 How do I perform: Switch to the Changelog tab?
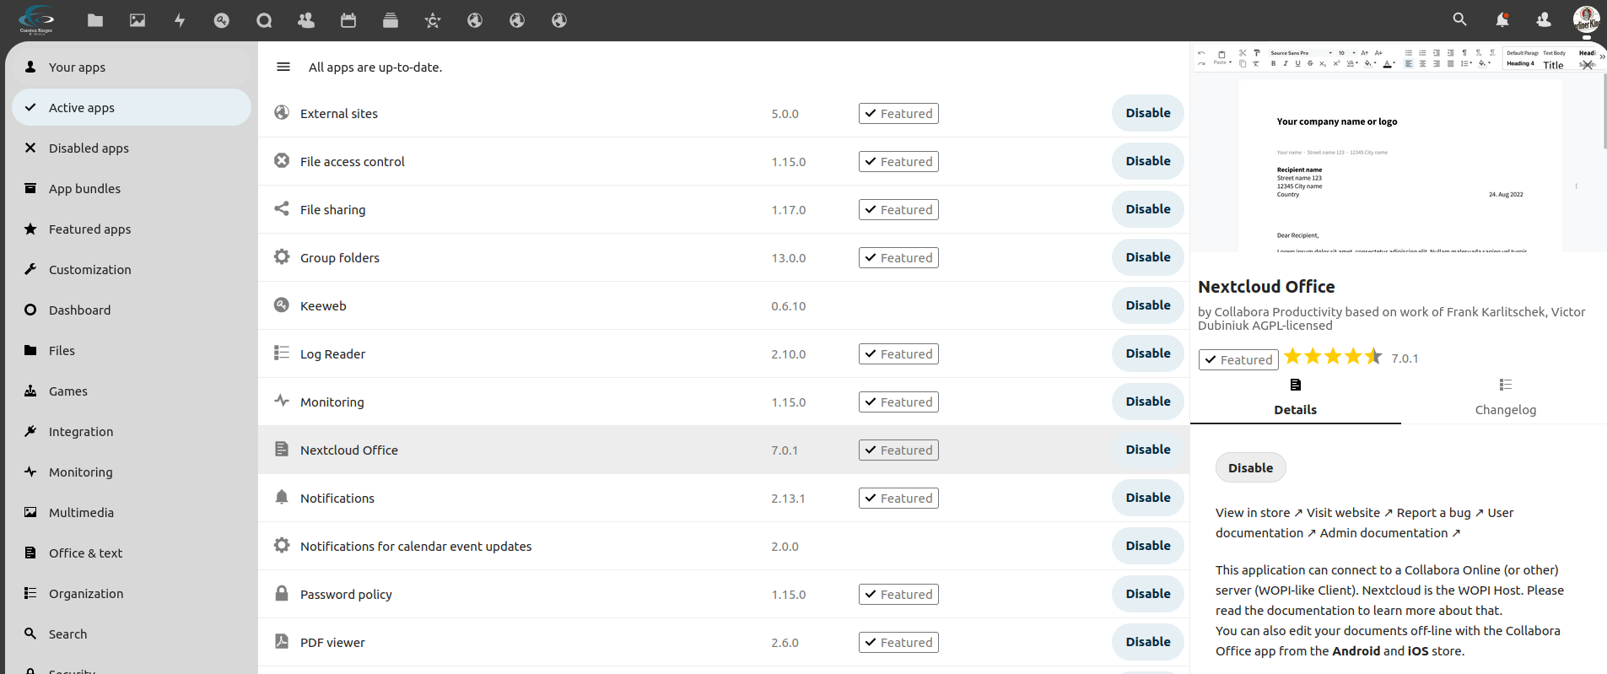coord(1505,397)
